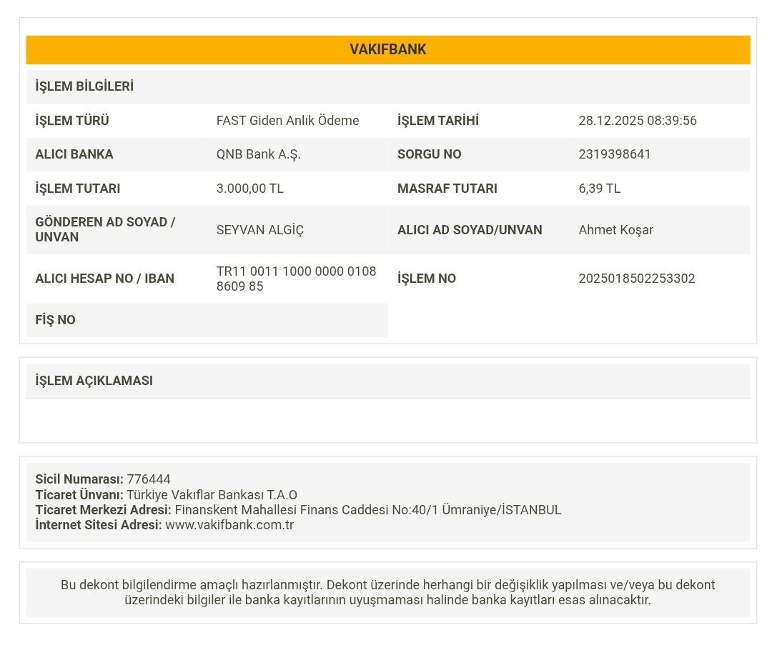This screenshot has height=660, width=772.
Task: Click the SORGU NO label
Action: click(x=430, y=154)
